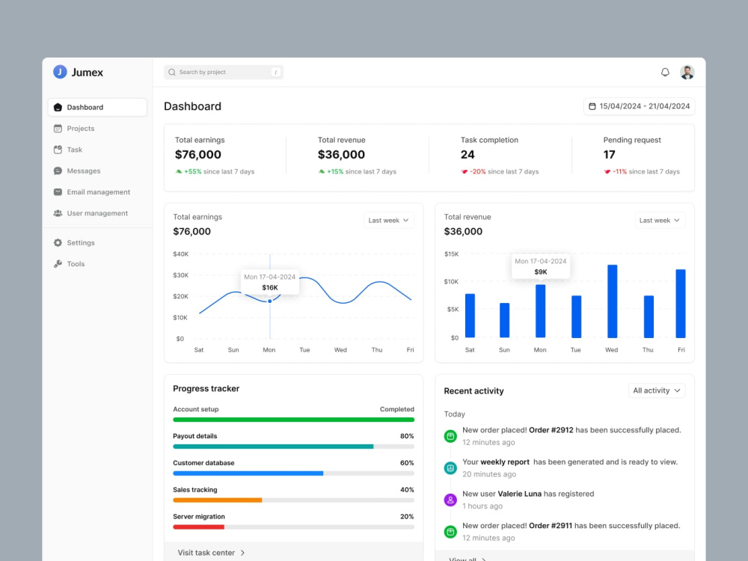Screen dimensions: 748x561
Task: Click the Messages chat bubble icon
Action: 58,171
